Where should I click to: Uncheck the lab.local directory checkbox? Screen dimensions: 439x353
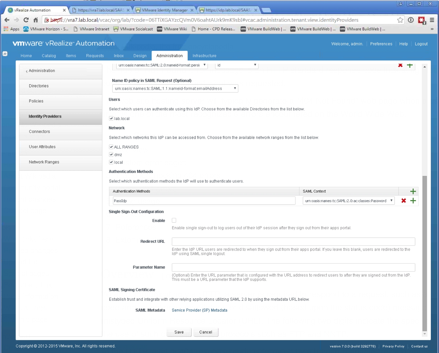(x=111, y=118)
